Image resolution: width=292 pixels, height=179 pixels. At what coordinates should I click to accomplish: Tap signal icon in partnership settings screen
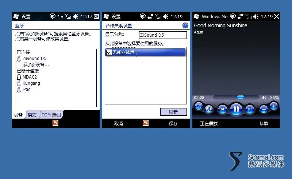pos(158,16)
